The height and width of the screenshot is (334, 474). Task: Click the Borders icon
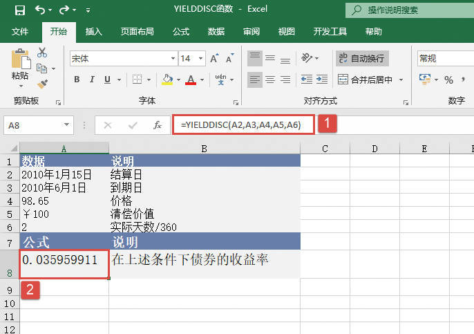(137, 80)
